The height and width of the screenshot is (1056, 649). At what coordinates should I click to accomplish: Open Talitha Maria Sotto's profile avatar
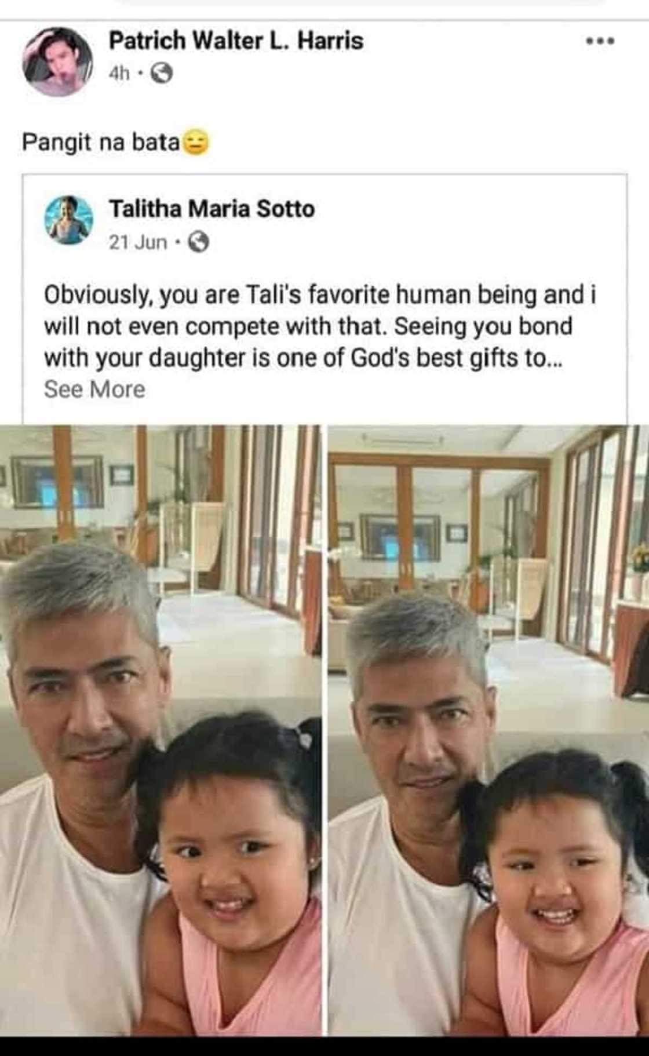[x=69, y=220]
